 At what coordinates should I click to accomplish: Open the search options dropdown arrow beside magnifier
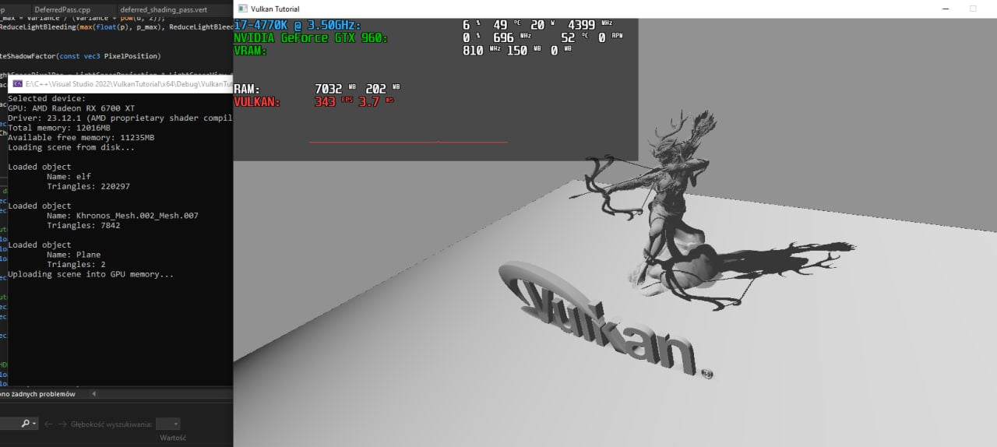[34, 424]
